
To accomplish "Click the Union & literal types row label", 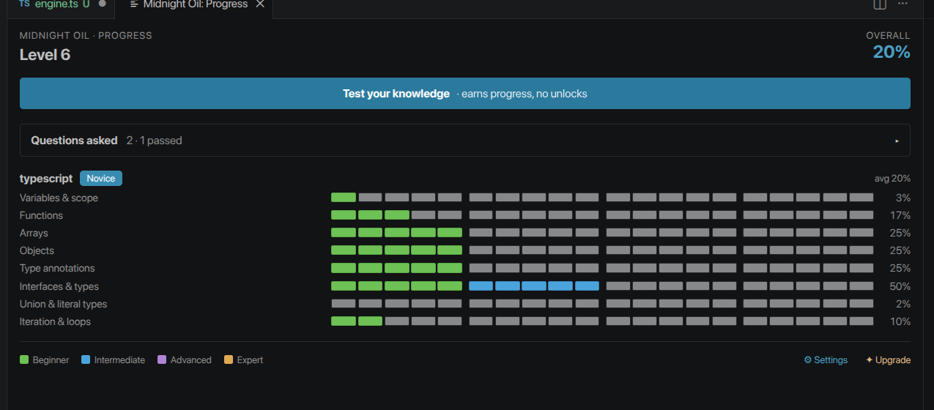I will coord(63,304).
